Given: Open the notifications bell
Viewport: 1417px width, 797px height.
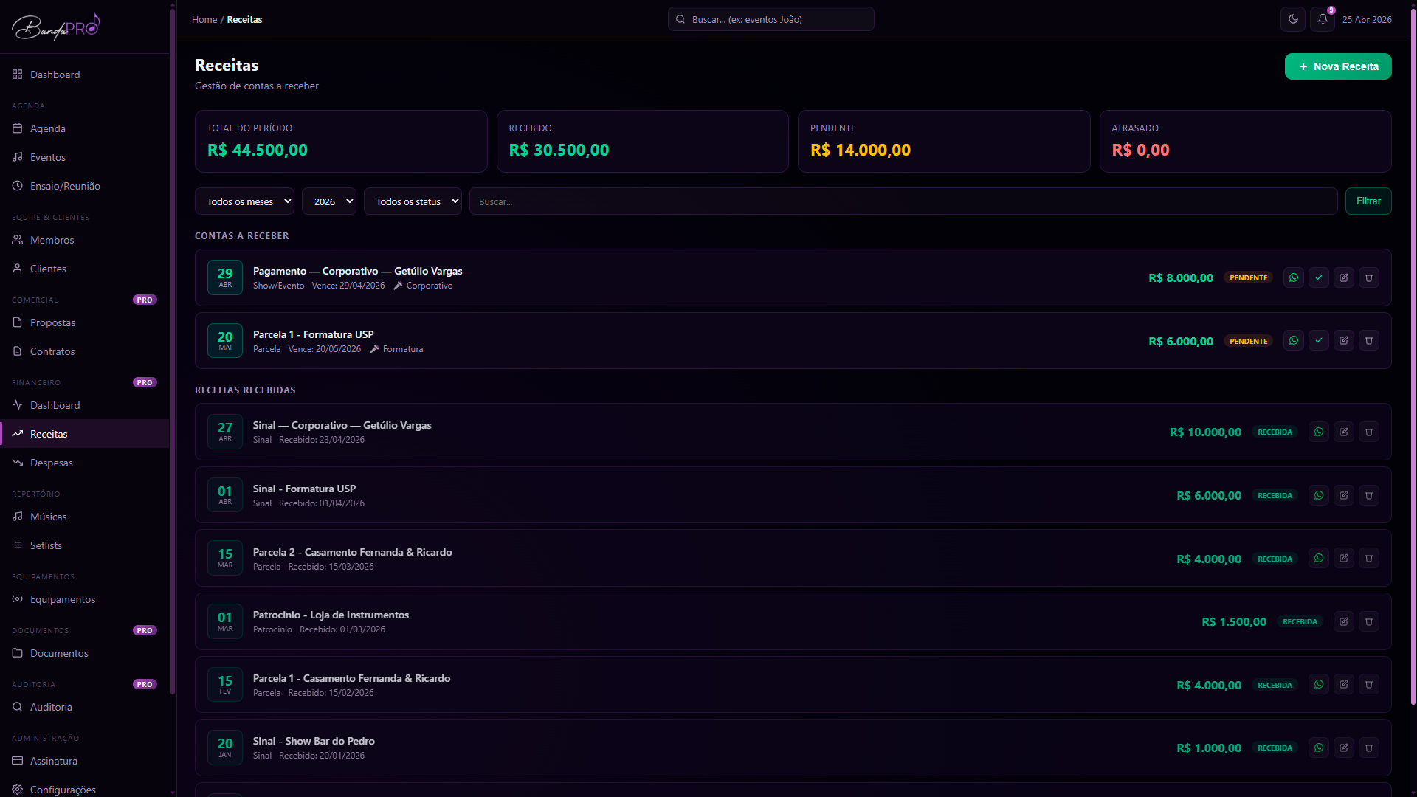Looking at the screenshot, I should (x=1323, y=19).
